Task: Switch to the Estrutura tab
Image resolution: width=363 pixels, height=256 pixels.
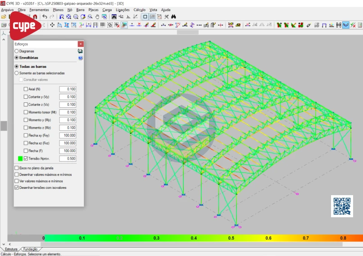Action: [x=11, y=249]
